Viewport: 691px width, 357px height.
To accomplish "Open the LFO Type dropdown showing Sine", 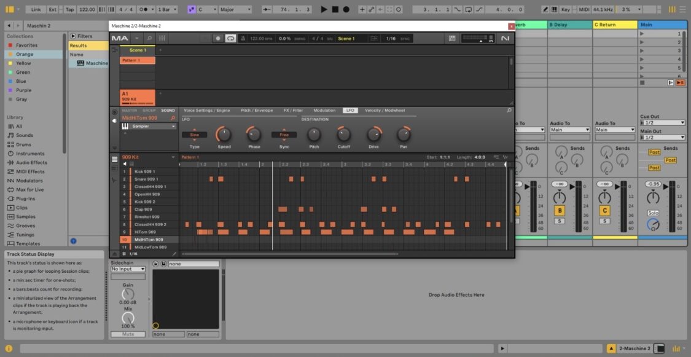I will point(195,134).
